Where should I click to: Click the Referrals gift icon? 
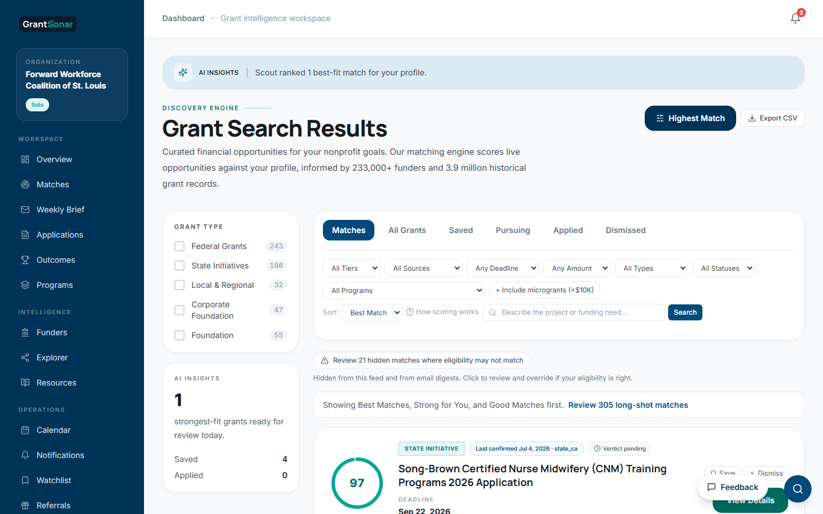coord(25,505)
